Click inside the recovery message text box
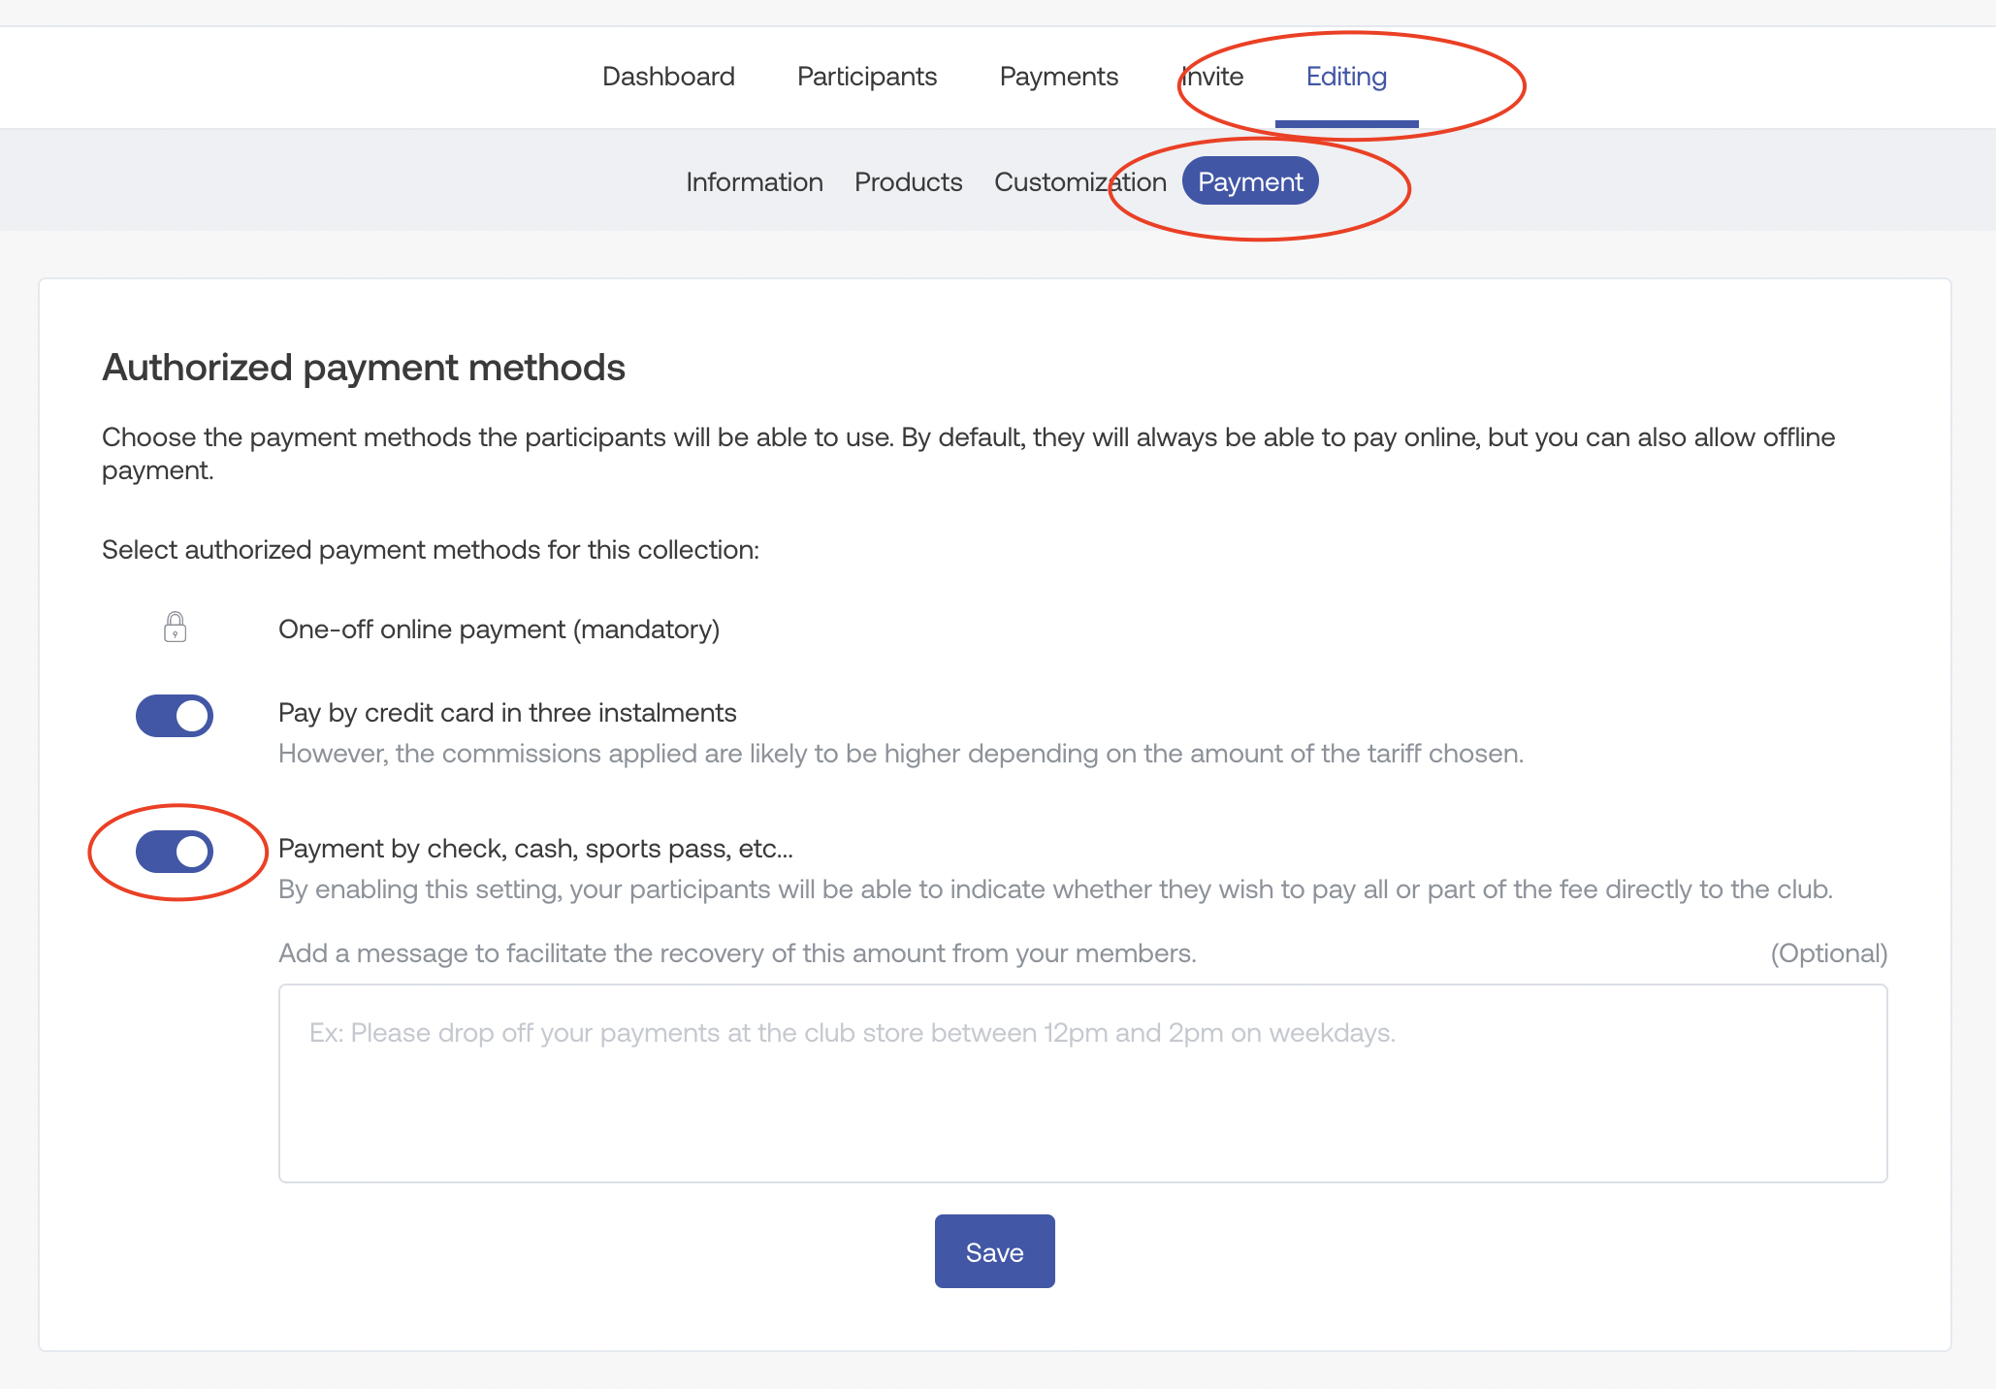Image resolution: width=1996 pixels, height=1389 pixels. tap(1082, 1083)
